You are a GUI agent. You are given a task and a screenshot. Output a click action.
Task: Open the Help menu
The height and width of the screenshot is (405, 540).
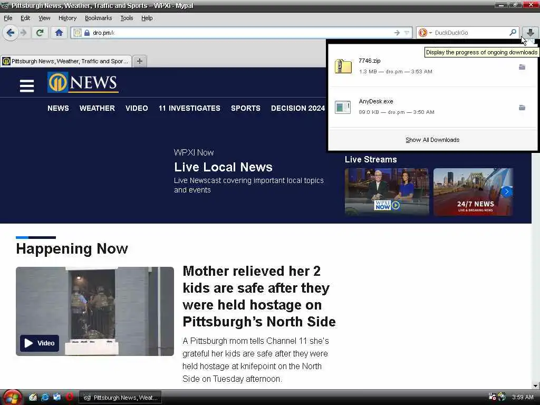(x=147, y=18)
